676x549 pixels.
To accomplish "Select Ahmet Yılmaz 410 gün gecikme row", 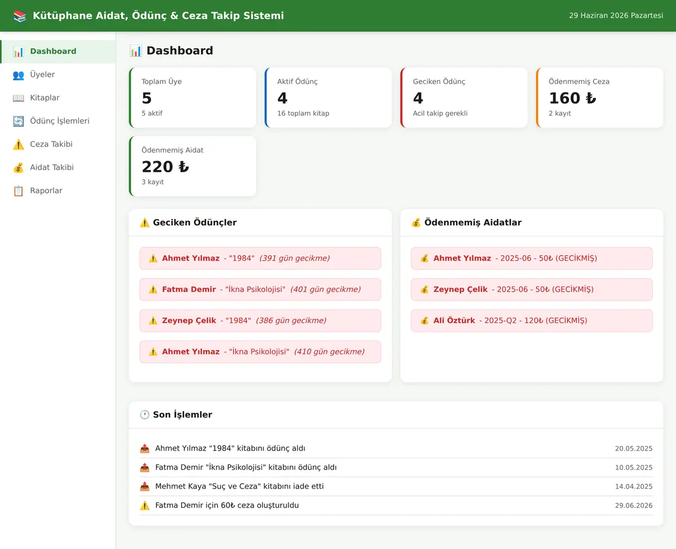I will pos(260,352).
